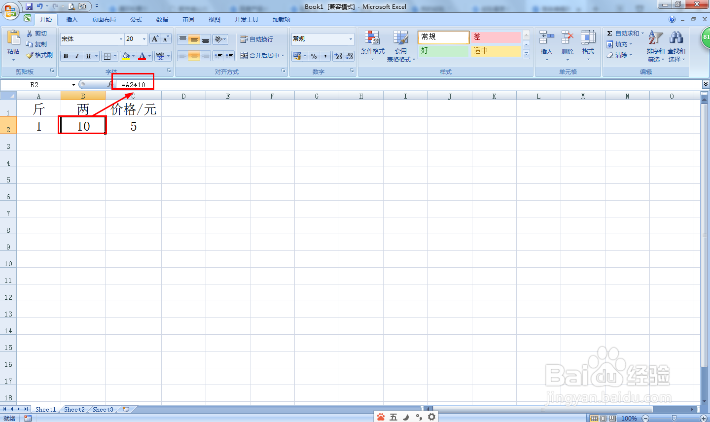Switch to the Formulas (公式) tab
The width and height of the screenshot is (710, 422).
(136, 20)
